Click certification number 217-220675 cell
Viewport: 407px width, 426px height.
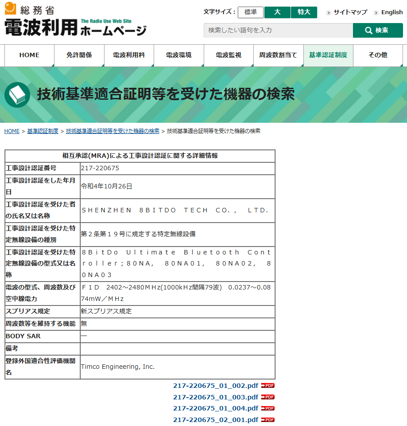point(178,168)
